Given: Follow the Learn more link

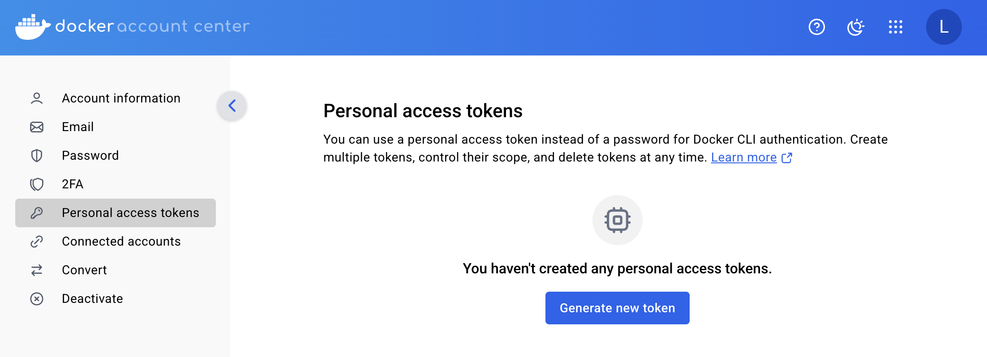Looking at the screenshot, I should [743, 157].
